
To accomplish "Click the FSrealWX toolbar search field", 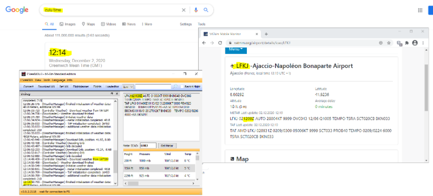I will pos(153,86).
